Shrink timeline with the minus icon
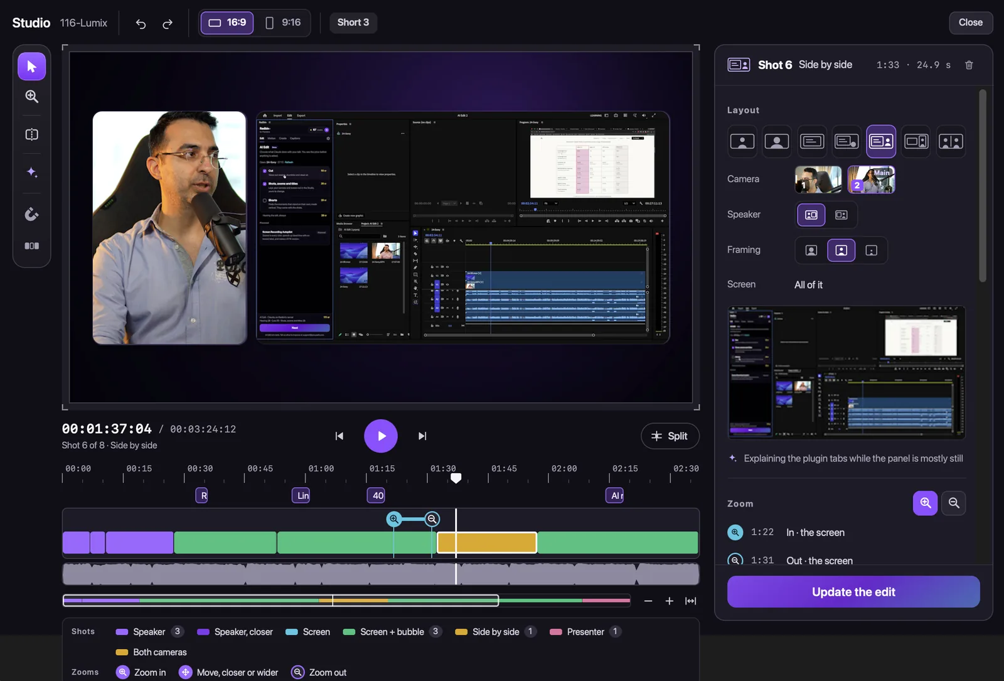1004x681 pixels. 648,601
